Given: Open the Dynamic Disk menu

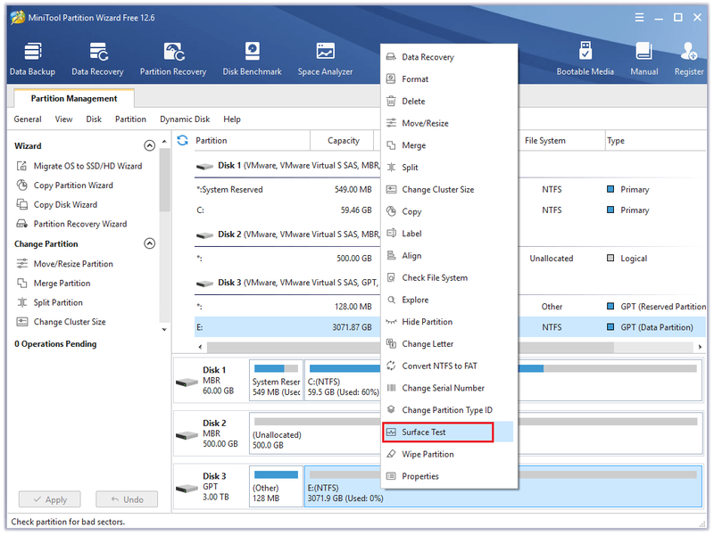Looking at the screenshot, I should point(185,119).
